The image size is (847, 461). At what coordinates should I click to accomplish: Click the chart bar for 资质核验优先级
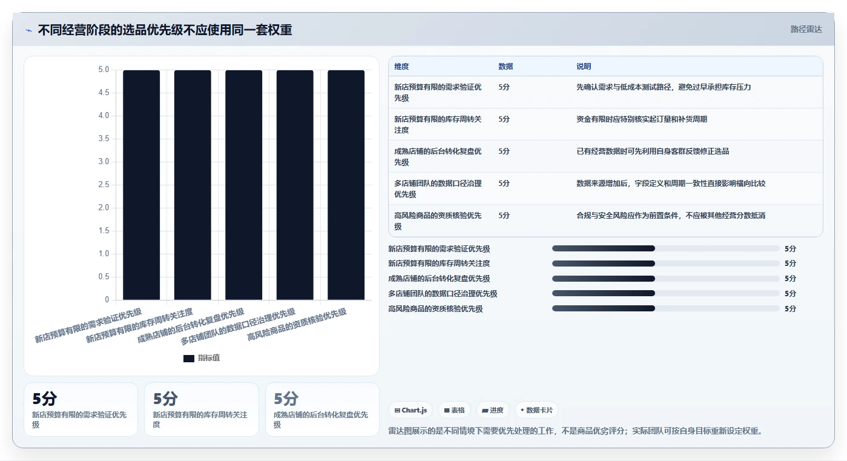(x=346, y=185)
